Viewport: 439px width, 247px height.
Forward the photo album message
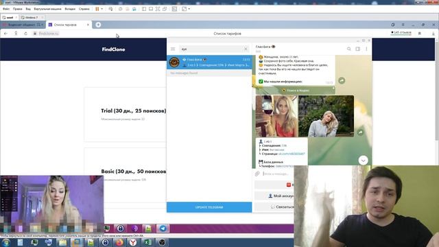360,132
